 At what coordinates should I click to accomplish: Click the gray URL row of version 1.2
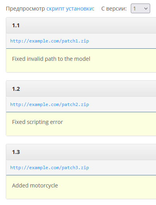point(81,104)
